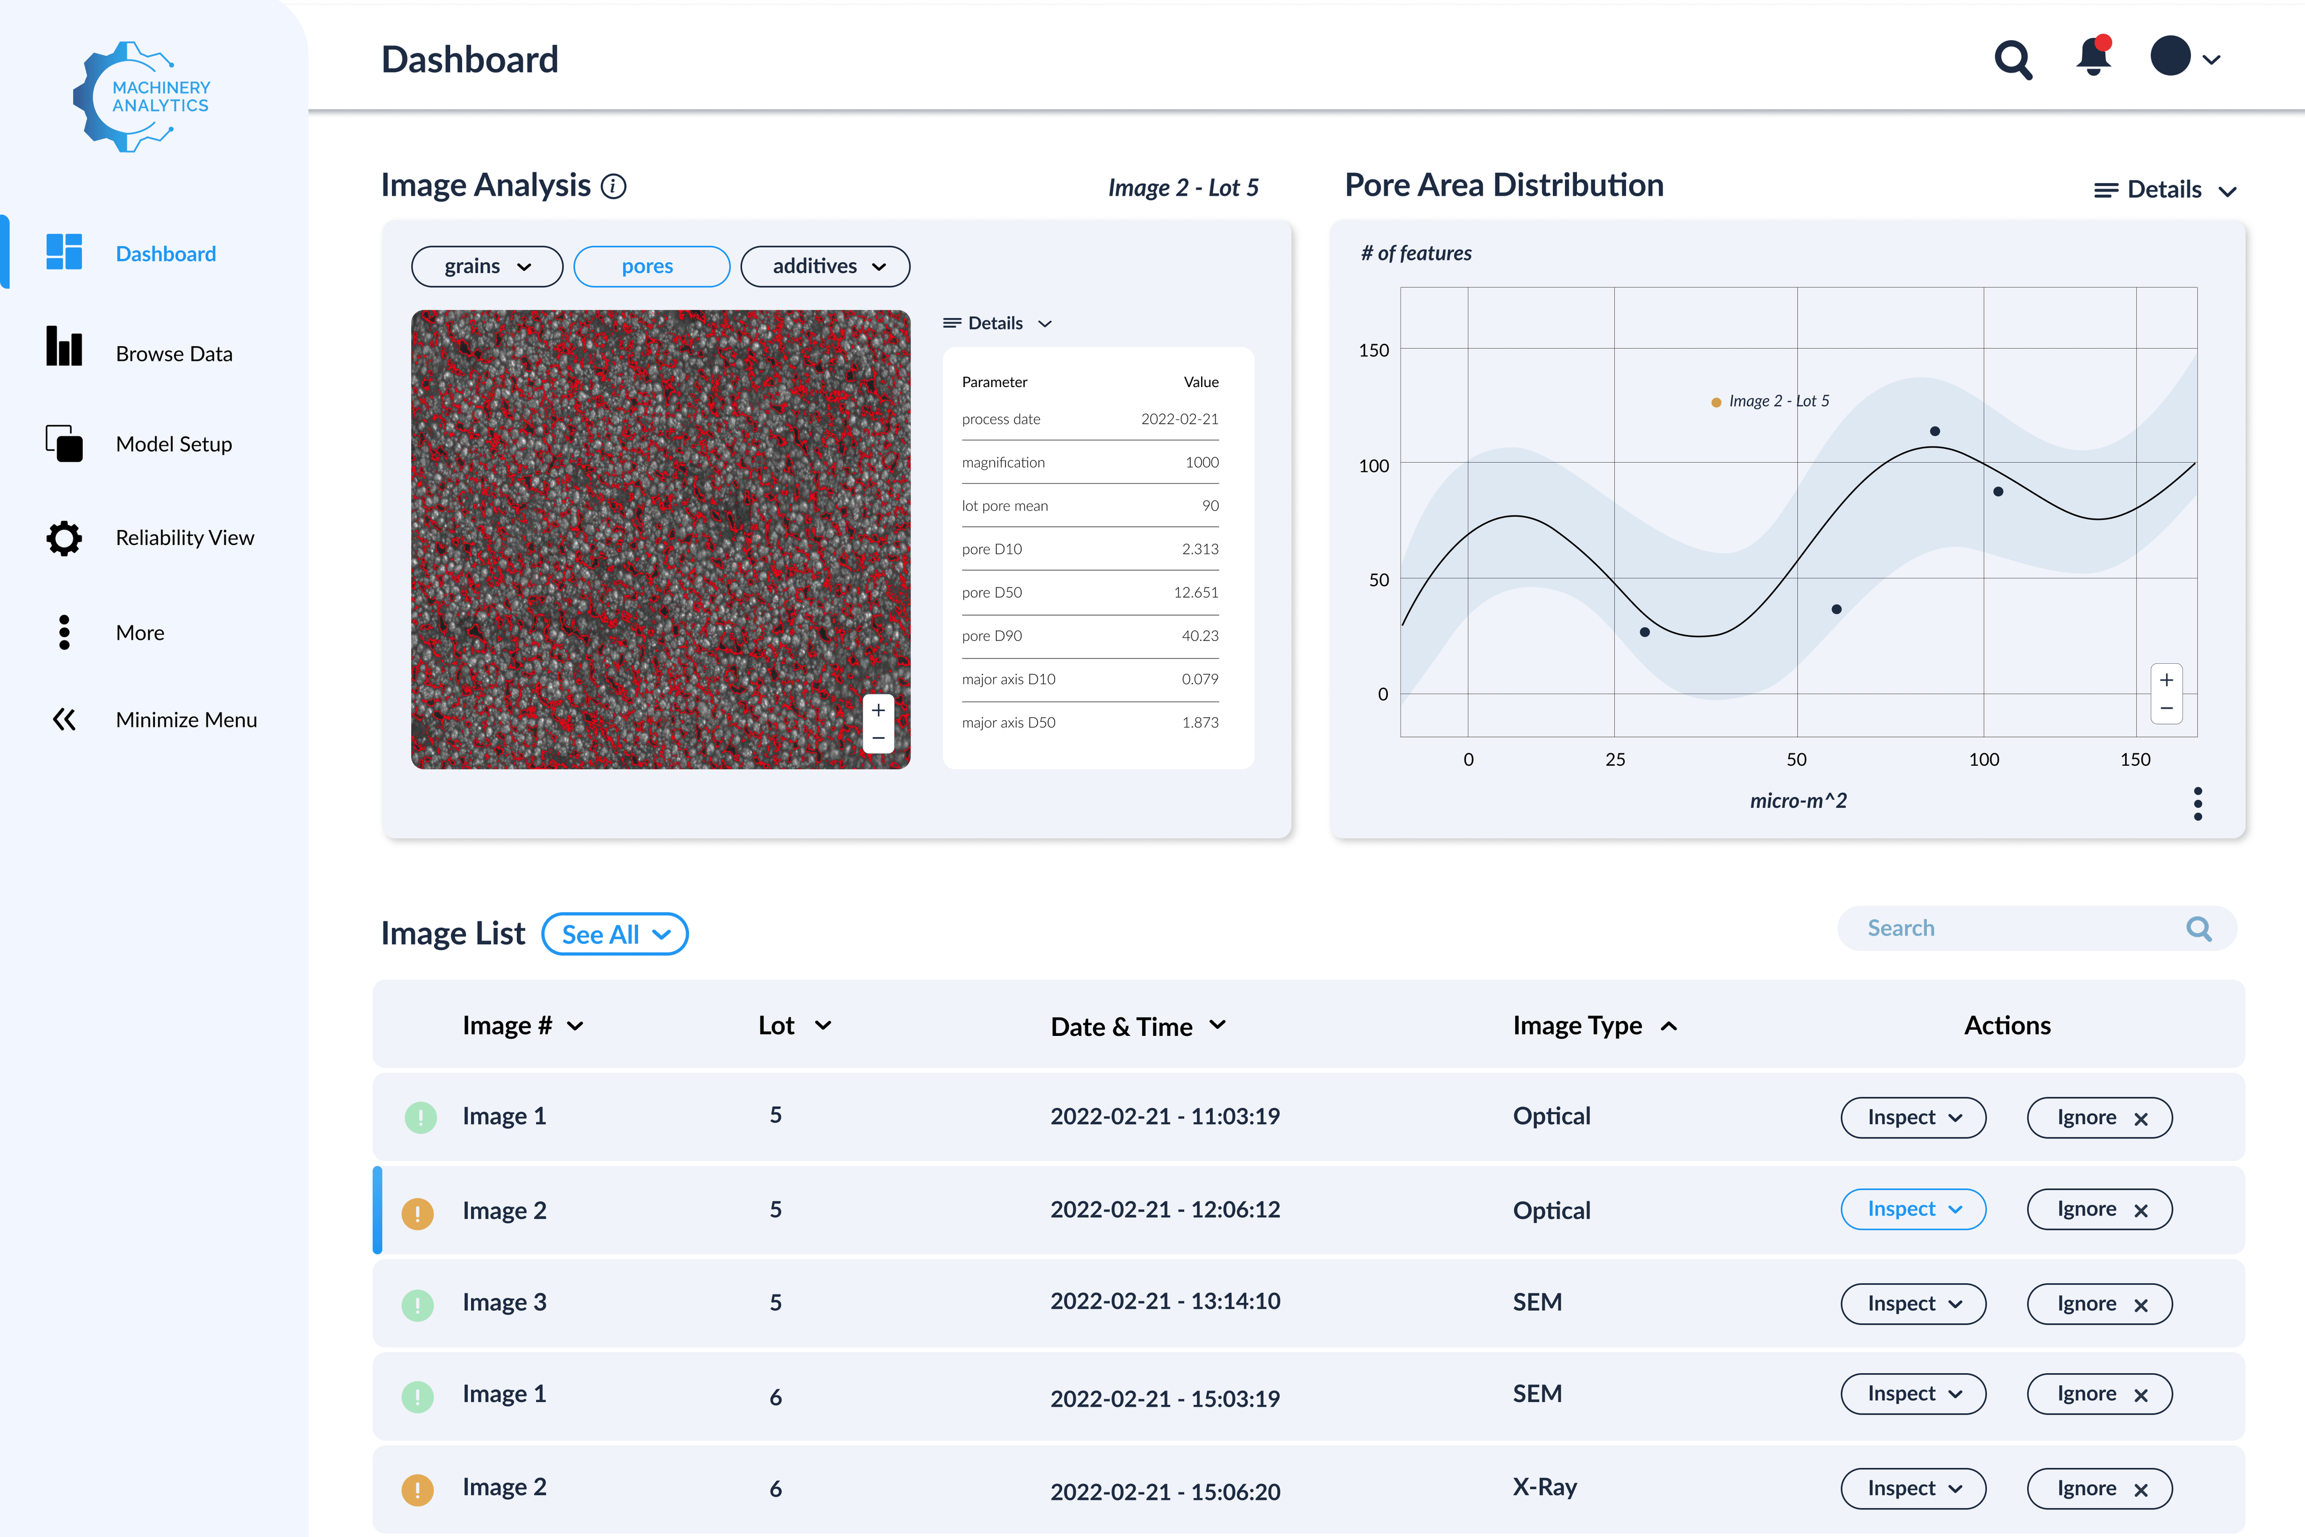Screen dimensions: 2305x1537
Task: Click the Reliability View gear icon
Action: [x=64, y=537]
